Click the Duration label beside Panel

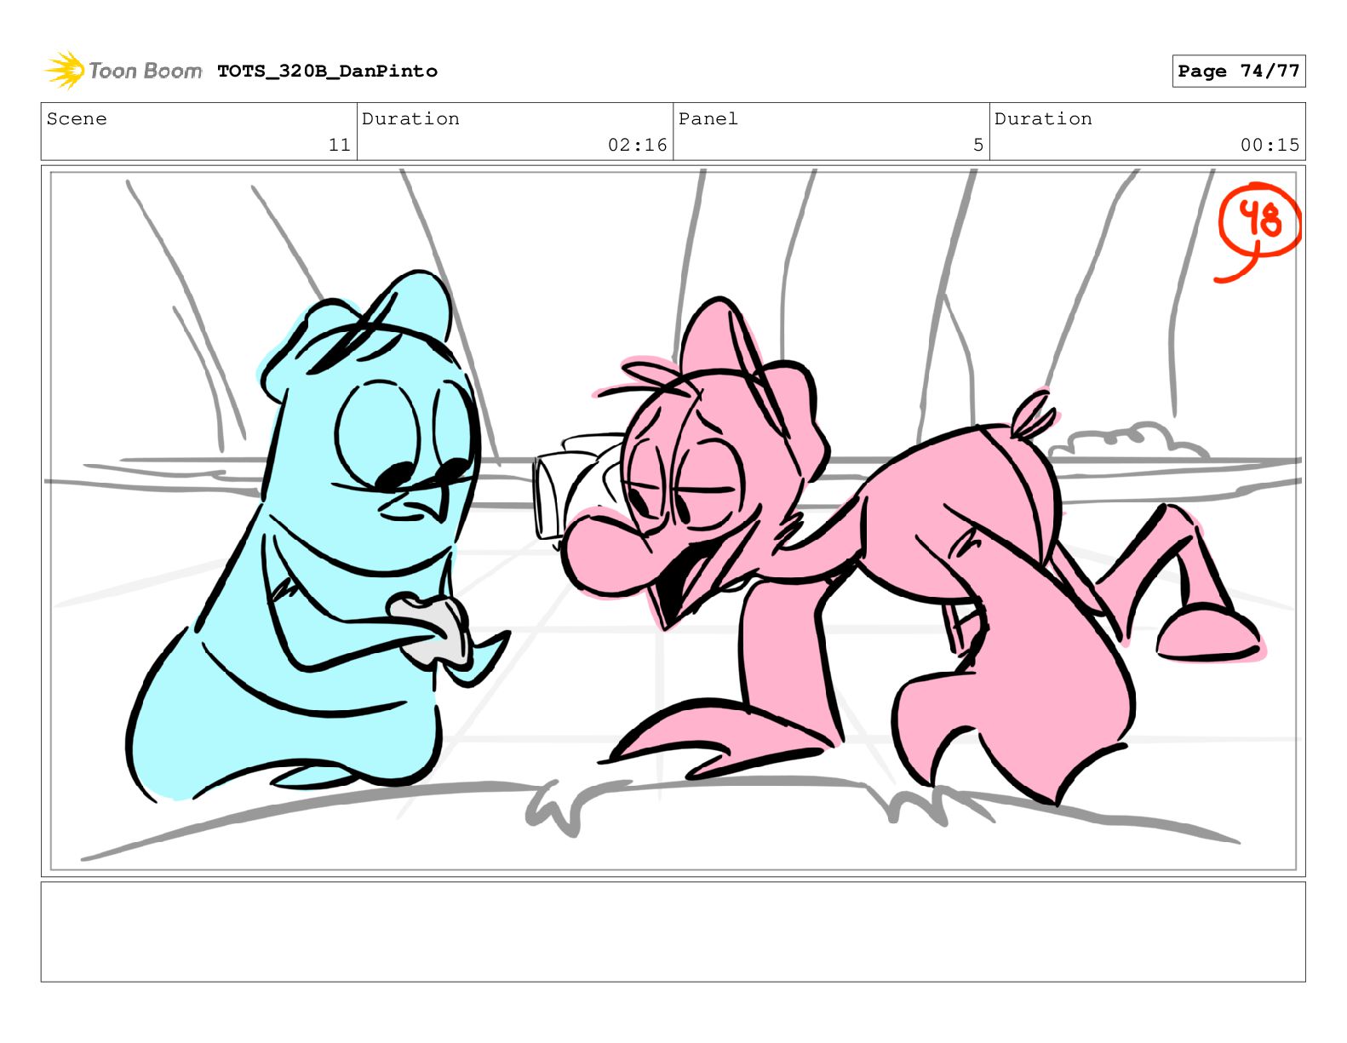(x=1043, y=119)
